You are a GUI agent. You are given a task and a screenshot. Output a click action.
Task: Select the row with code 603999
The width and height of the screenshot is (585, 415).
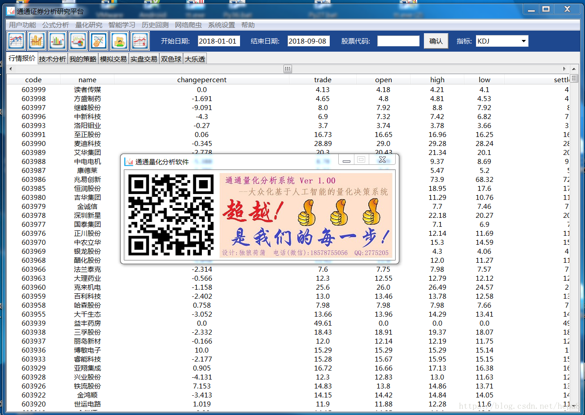pyautogui.click(x=288, y=90)
